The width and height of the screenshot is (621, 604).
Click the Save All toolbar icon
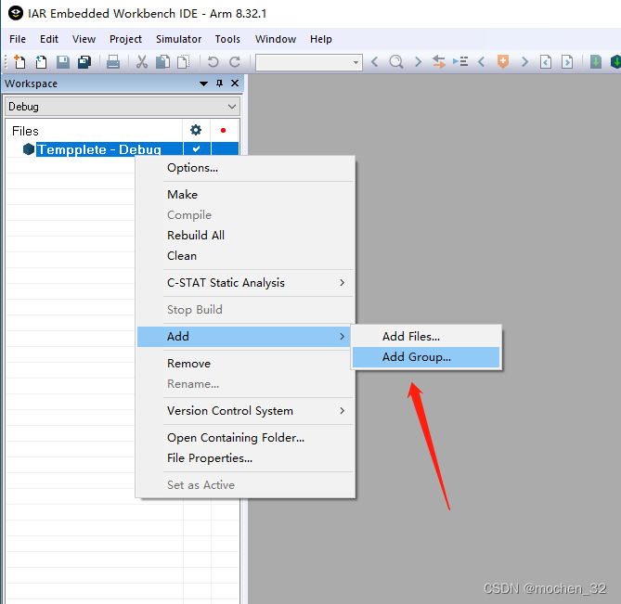coord(84,62)
